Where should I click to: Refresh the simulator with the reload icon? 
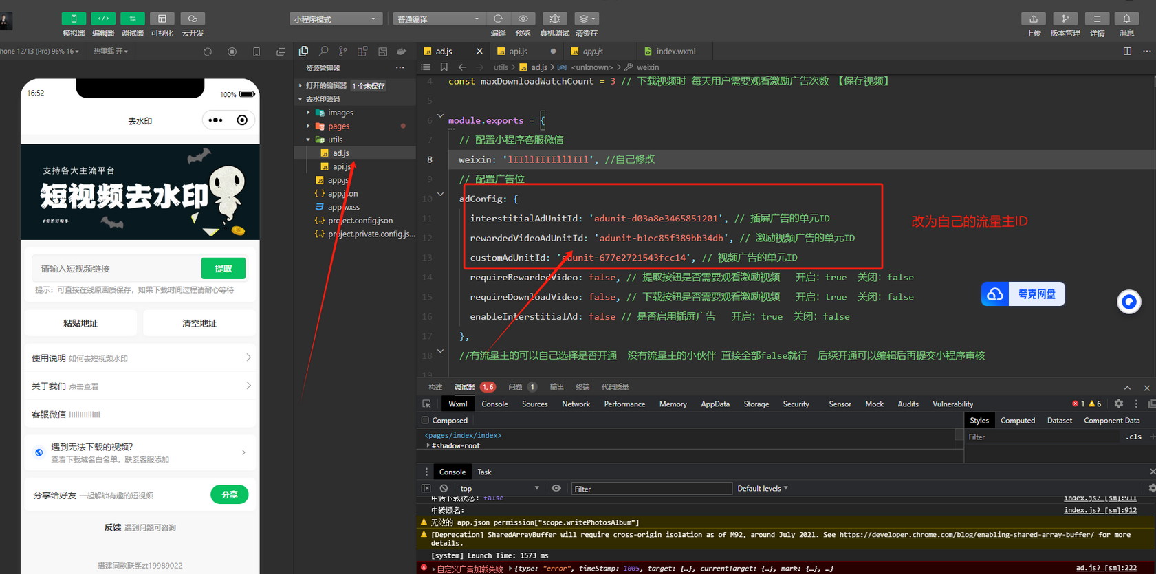coord(208,52)
